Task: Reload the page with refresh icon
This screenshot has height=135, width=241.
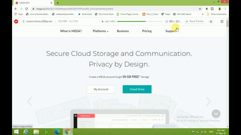Action: (27, 9)
